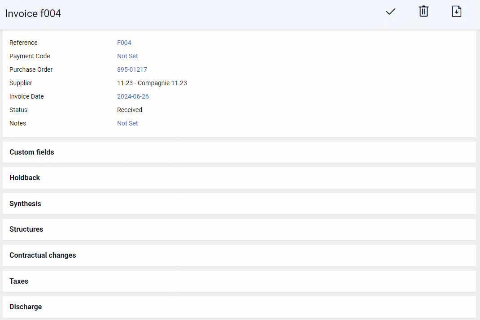
Task: Set the Notes field value
Action: point(127,123)
